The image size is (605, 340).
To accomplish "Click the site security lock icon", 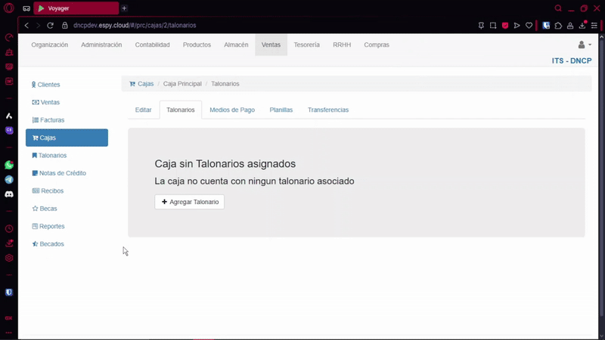I will [x=65, y=26].
